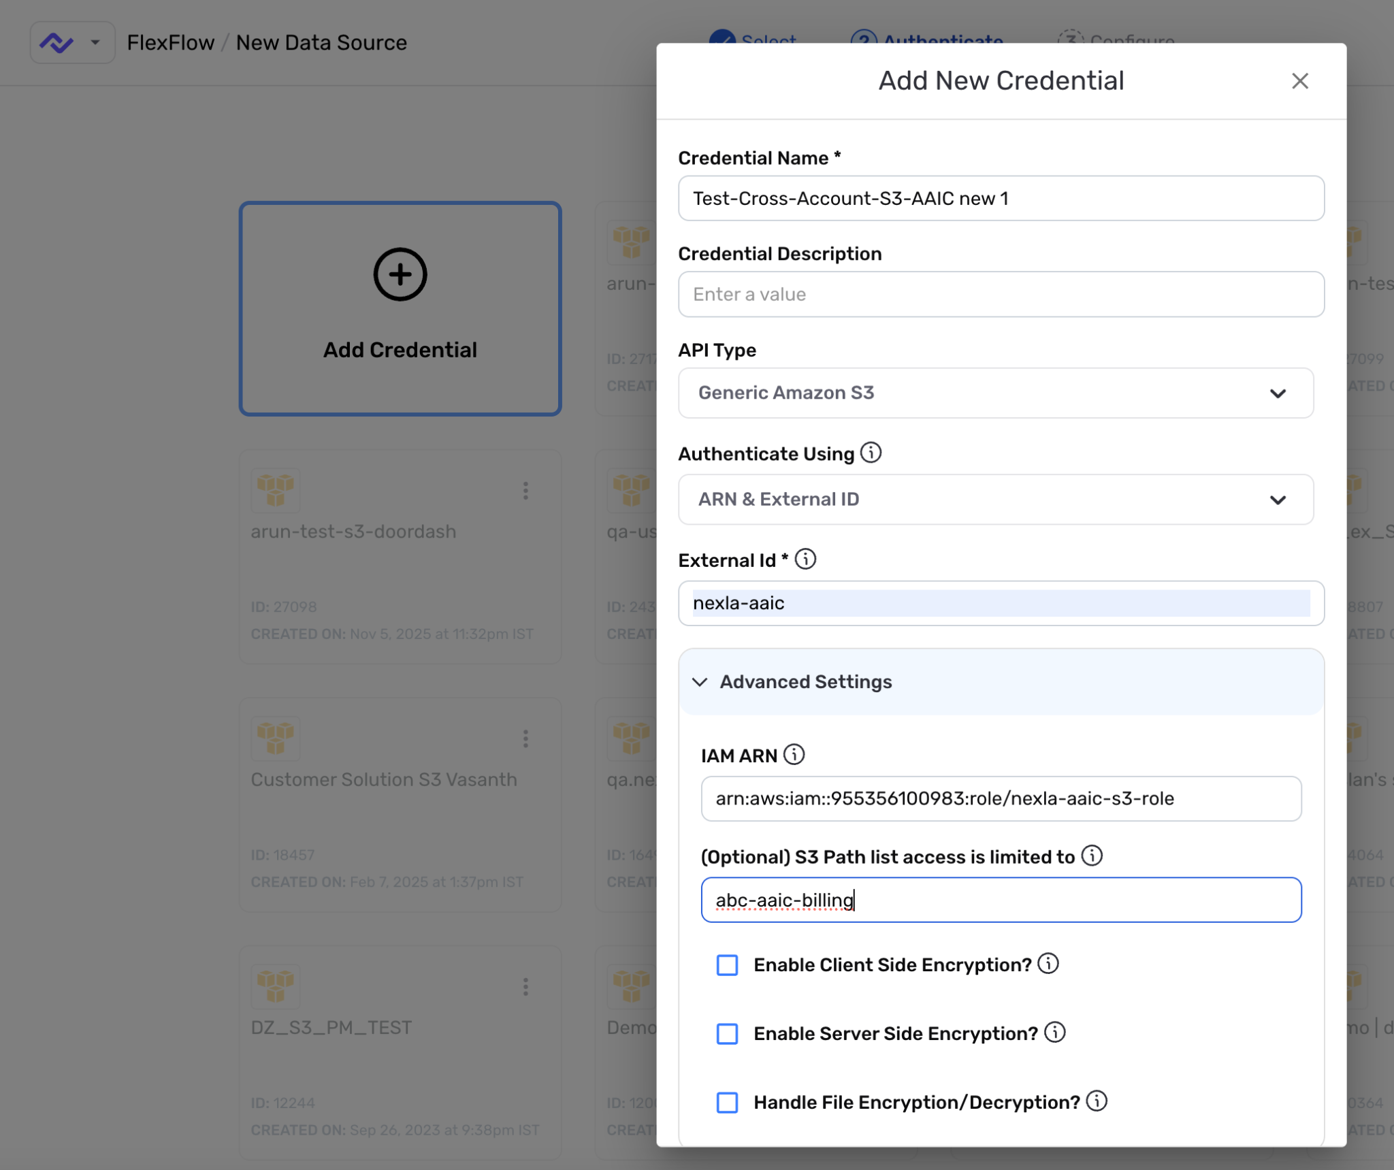Image resolution: width=1394 pixels, height=1170 pixels.
Task: Open kebab menu on Customer Solution S3 Vasanth
Action: [525, 738]
